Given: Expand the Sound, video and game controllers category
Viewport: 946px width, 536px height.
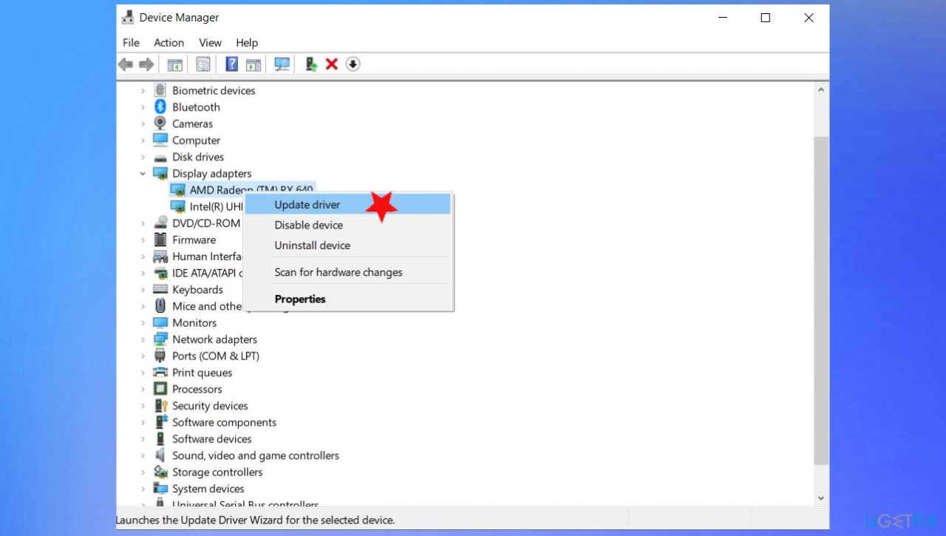Looking at the screenshot, I should [x=143, y=455].
